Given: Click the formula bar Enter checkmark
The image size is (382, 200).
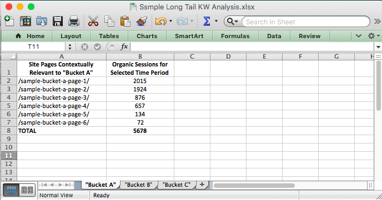Looking at the screenshot, I should (98, 47).
